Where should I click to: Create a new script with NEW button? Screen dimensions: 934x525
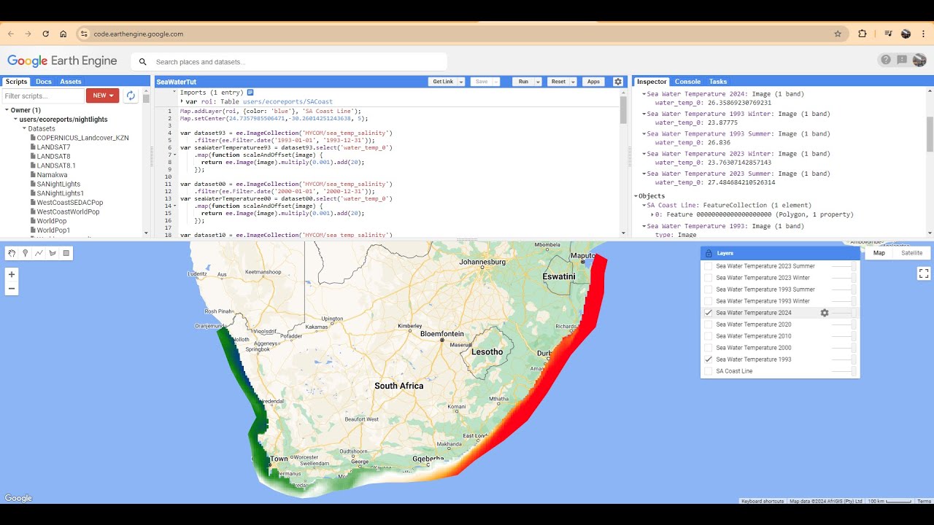coord(102,96)
